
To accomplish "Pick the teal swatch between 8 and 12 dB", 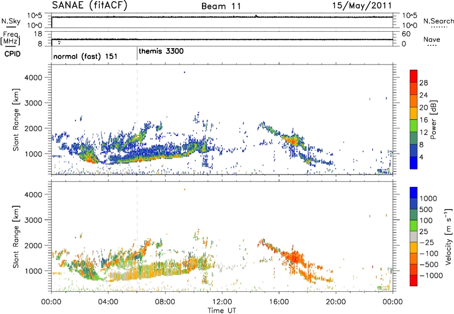I will [414, 138].
